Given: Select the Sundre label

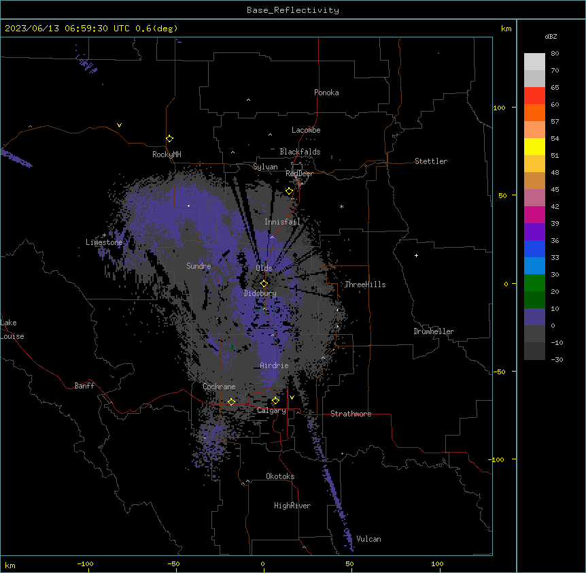Looking at the screenshot, I should coord(199,266).
